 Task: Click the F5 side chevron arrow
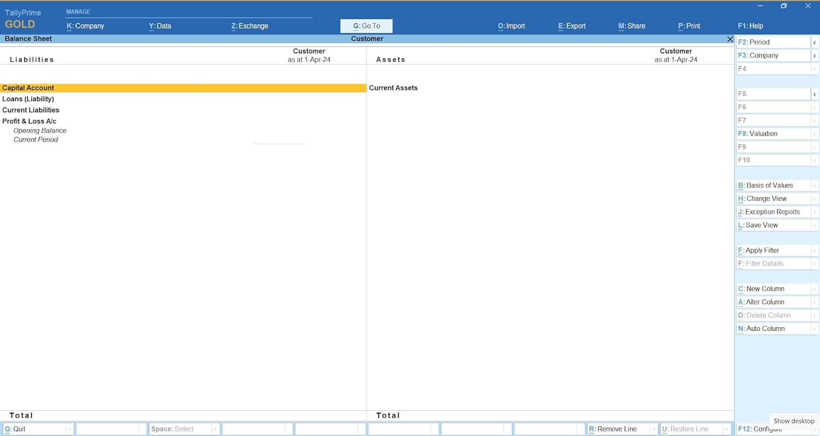coord(815,94)
